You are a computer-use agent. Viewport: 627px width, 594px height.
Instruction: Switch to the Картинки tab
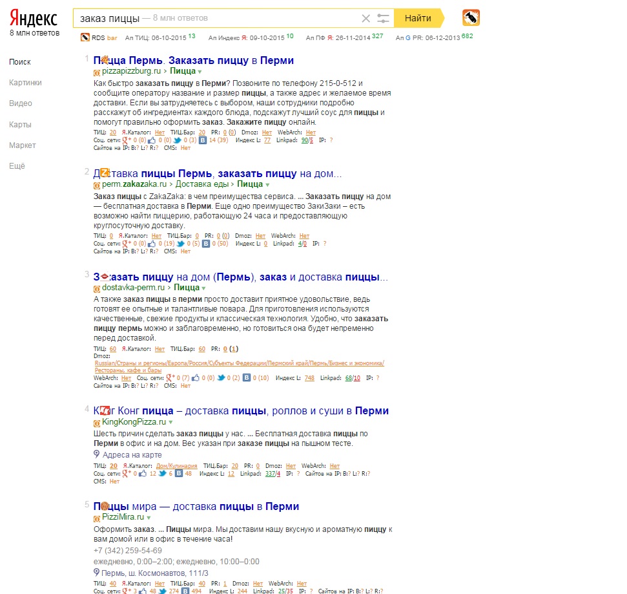pos(25,83)
